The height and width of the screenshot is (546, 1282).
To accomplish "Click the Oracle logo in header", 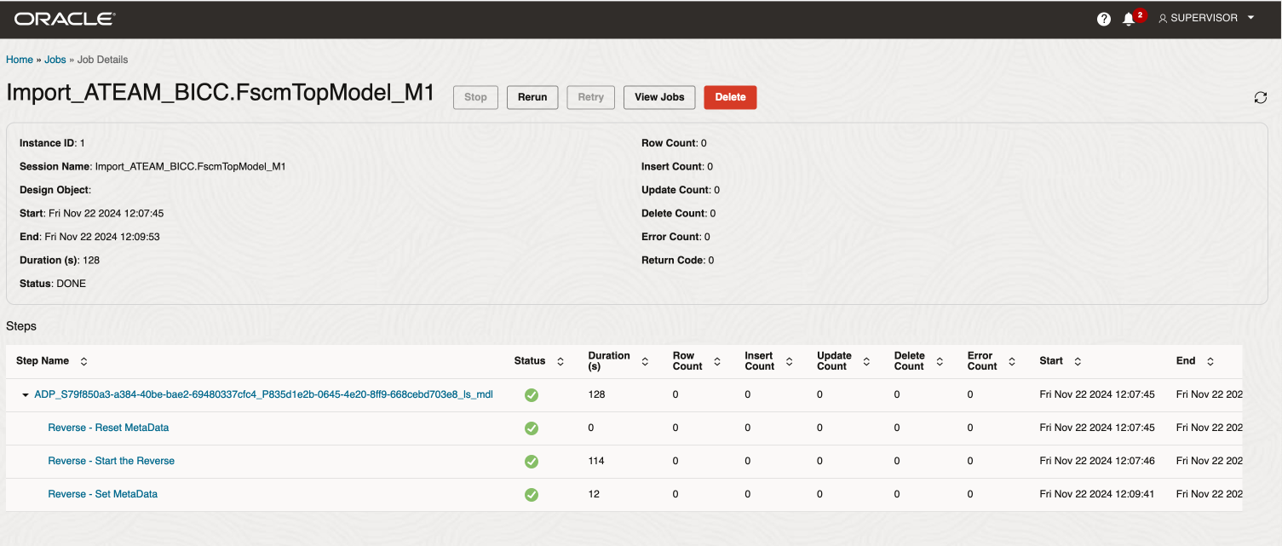I will (x=65, y=19).
